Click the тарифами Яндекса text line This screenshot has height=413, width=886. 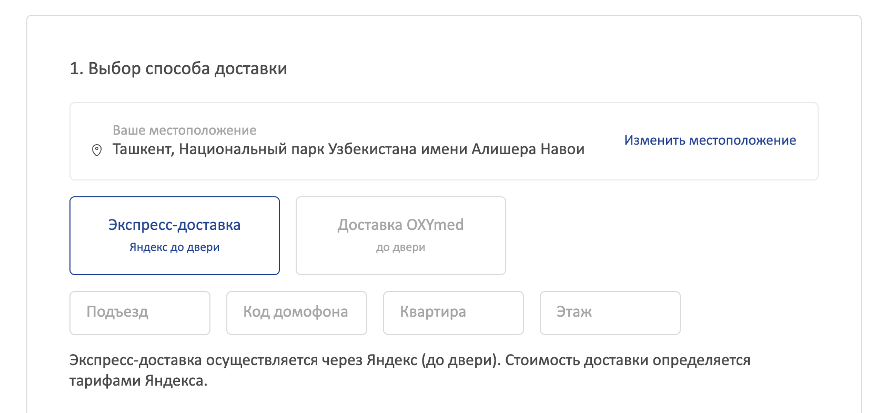(x=138, y=380)
